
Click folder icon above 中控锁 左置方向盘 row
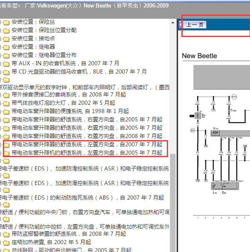pyautogui.click(x=6, y=220)
